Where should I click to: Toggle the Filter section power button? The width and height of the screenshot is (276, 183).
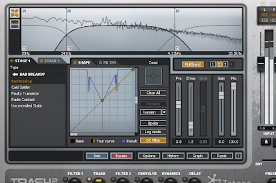(100, 63)
